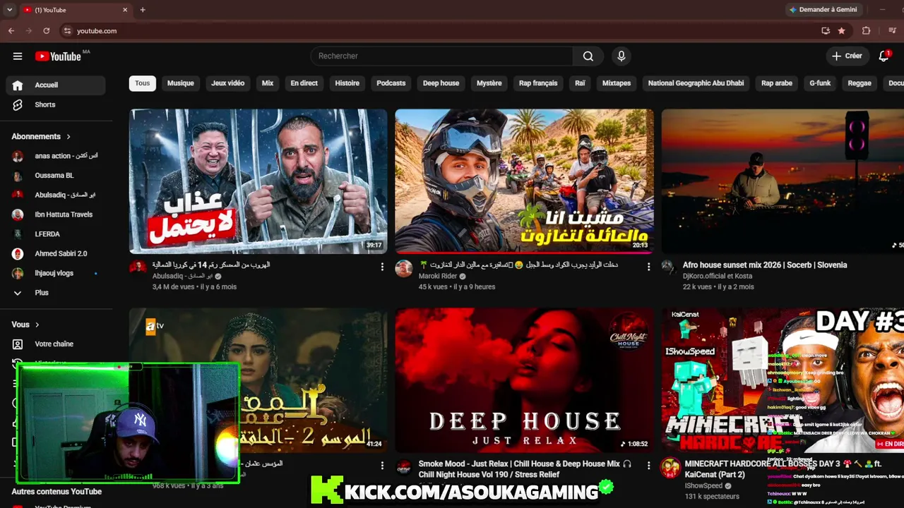Filter by National Geographic Abu Dhabi chip

point(696,83)
